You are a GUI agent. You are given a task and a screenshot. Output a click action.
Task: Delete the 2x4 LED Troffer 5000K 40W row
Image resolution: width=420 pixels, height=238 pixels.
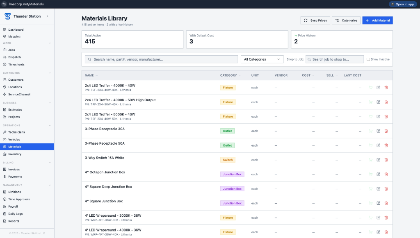tap(386, 116)
